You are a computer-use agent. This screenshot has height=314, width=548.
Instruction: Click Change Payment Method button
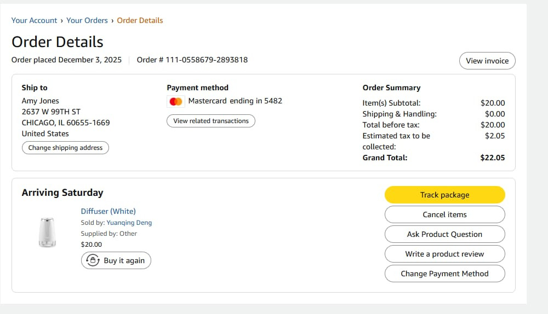point(444,274)
